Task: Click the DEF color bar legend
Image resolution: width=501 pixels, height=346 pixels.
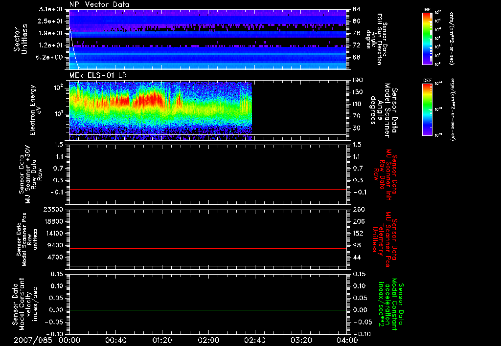Action: [427, 109]
